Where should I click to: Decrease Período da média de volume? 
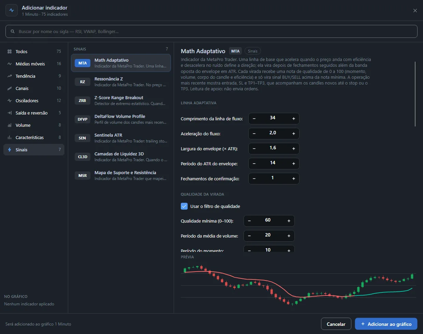coord(249,236)
